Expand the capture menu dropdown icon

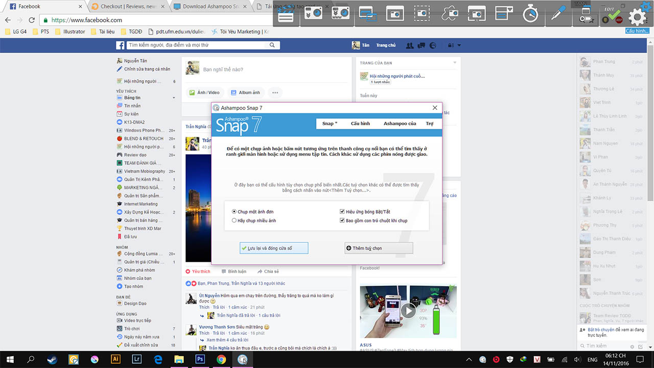504,14
